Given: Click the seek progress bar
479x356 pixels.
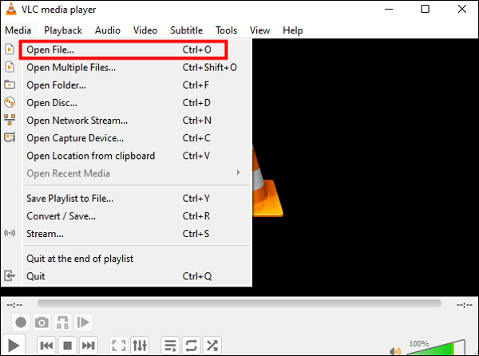Looking at the screenshot, I should 239,303.
